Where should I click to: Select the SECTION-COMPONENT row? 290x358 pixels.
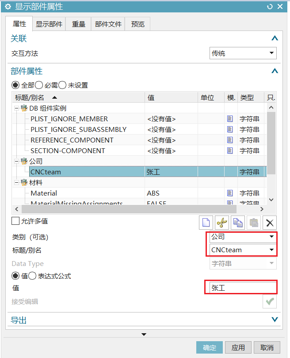139,151
